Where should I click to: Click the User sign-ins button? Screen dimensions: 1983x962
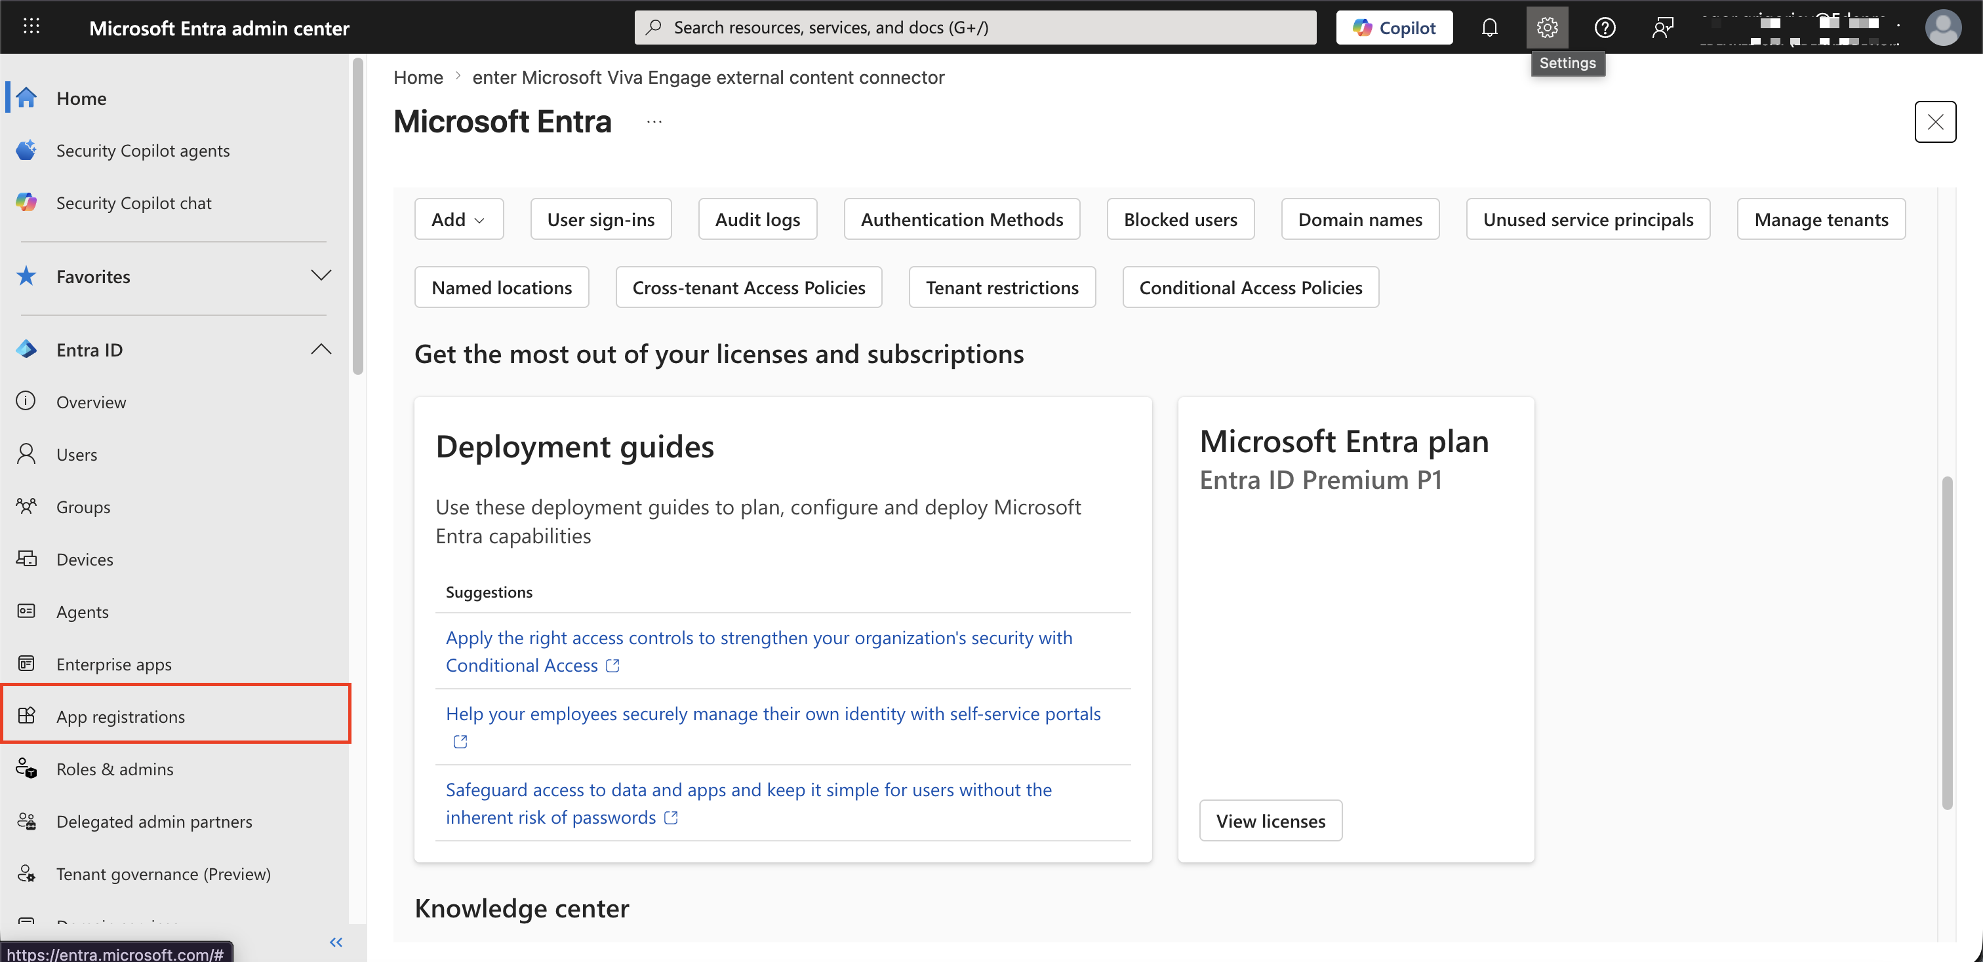[601, 219]
